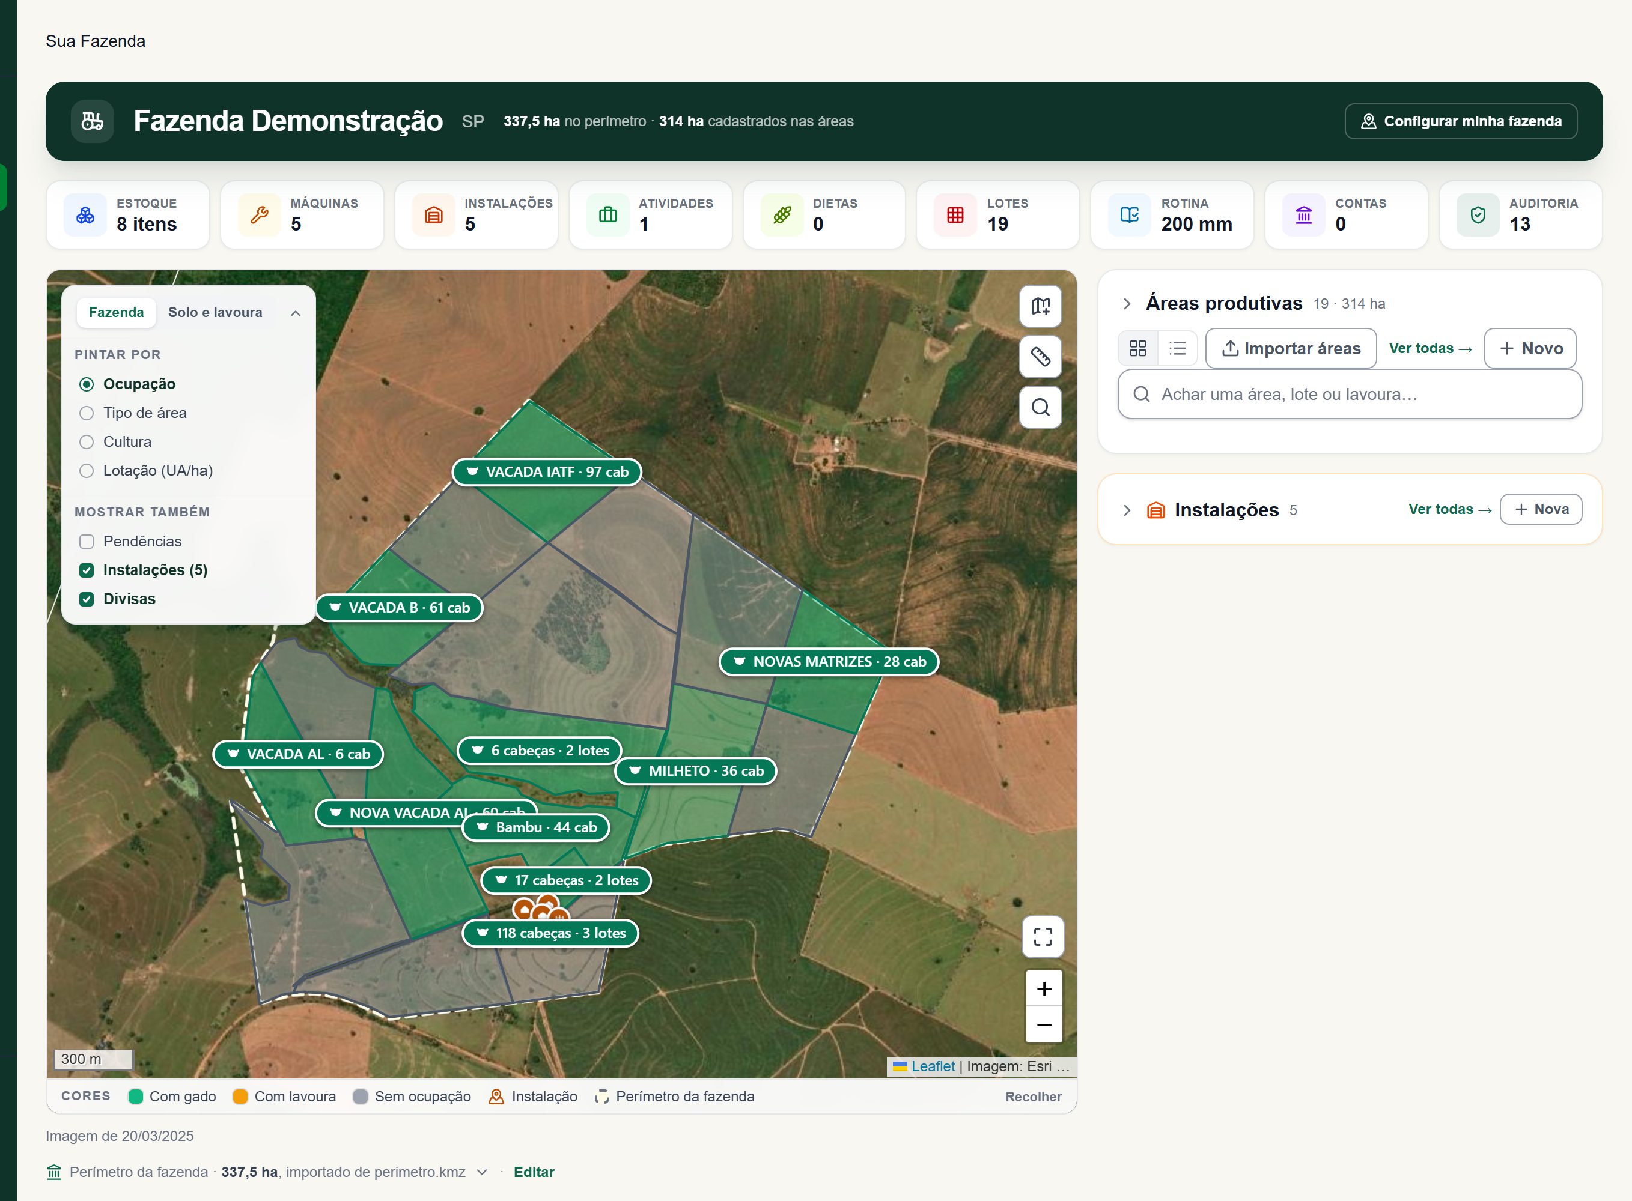
Task: Click the add map area tool icon
Action: 1041,306
